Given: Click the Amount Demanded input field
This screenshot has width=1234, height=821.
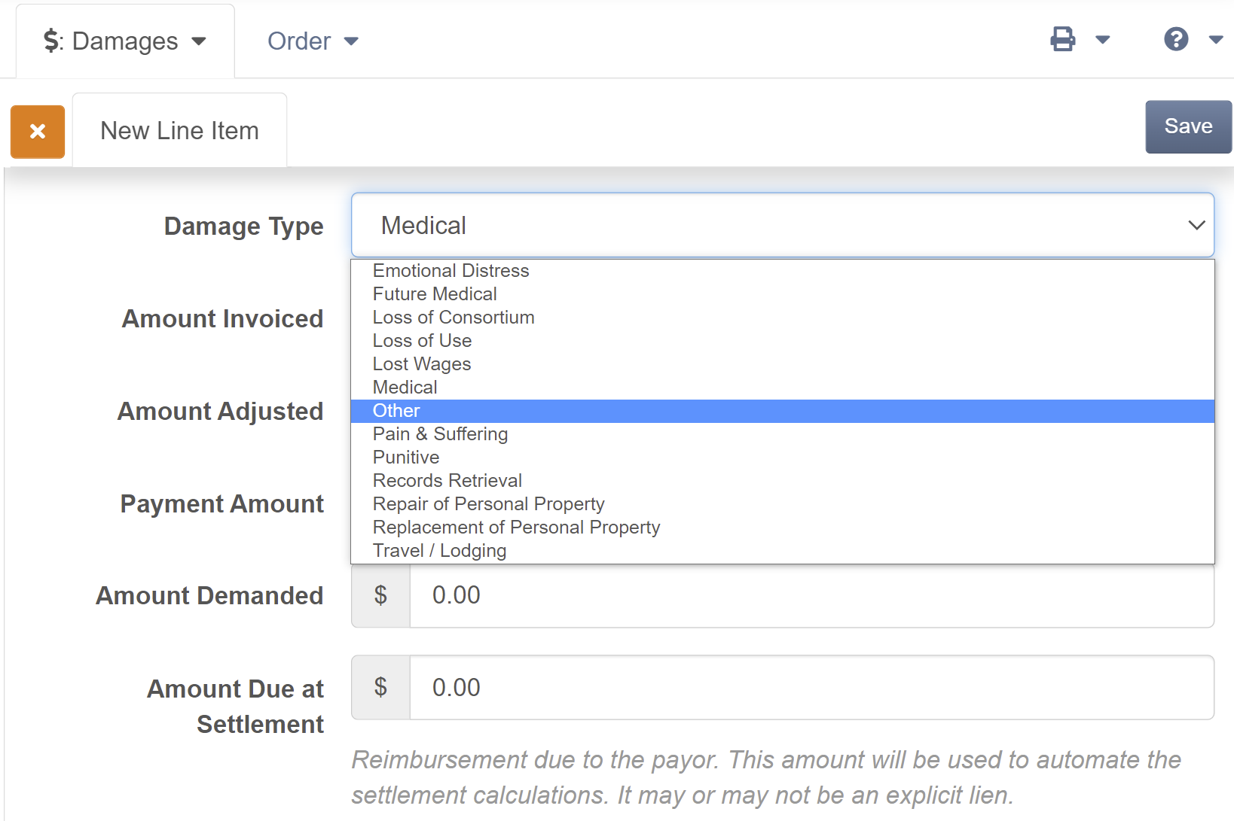Looking at the screenshot, I should [811, 595].
